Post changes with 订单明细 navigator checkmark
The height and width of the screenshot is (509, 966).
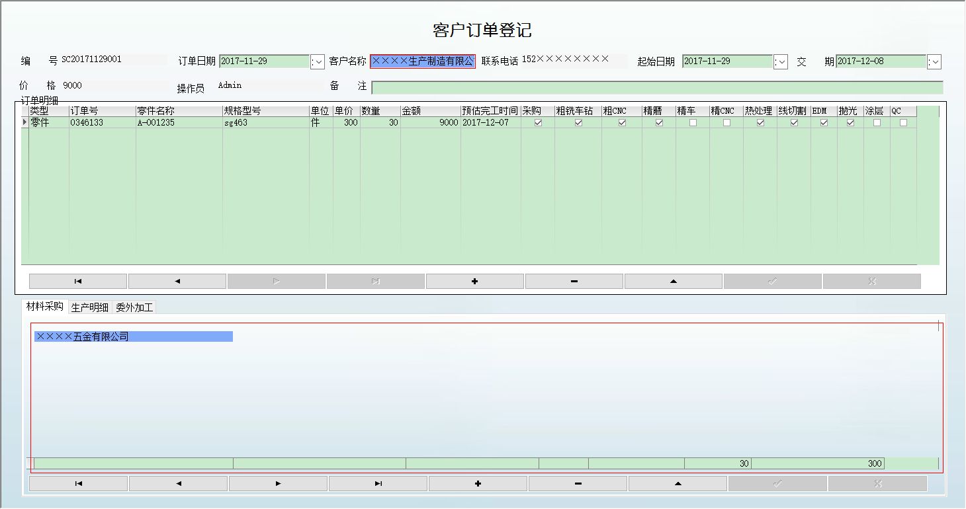coord(773,282)
